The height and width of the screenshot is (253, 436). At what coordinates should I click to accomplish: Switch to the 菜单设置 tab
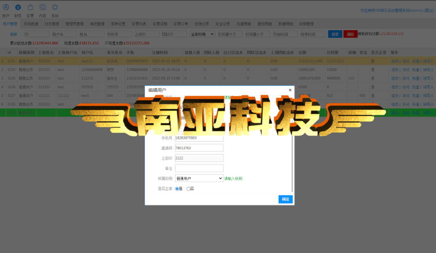point(118,24)
